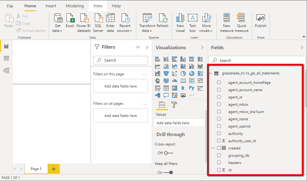
Task: Select the Python visual
Action: tap(192, 88)
